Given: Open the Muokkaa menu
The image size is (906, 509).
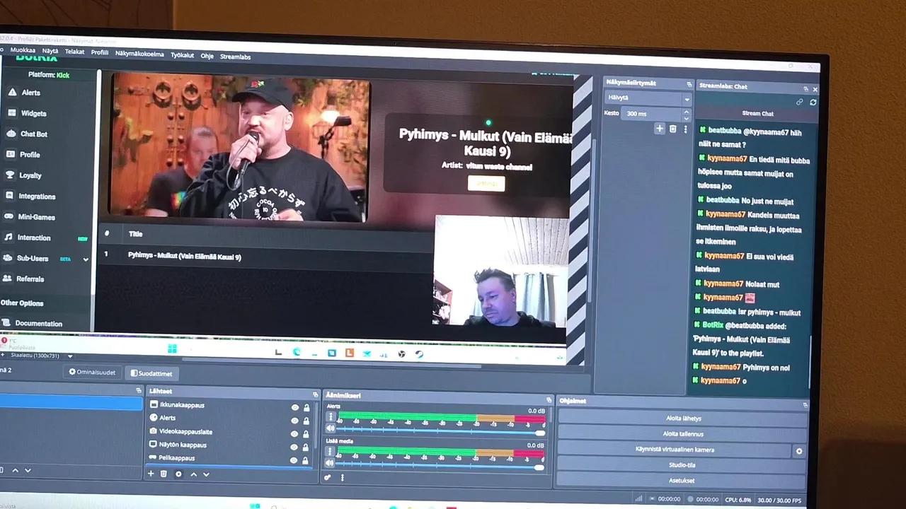Looking at the screenshot, I should [x=23, y=50].
